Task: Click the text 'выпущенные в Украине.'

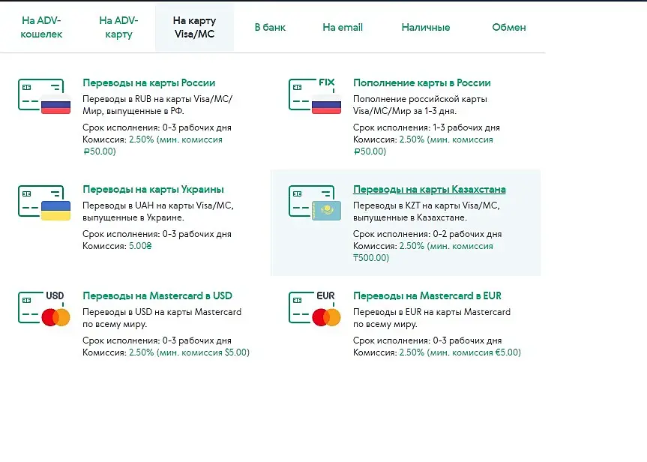Action: (x=133, y=217)
